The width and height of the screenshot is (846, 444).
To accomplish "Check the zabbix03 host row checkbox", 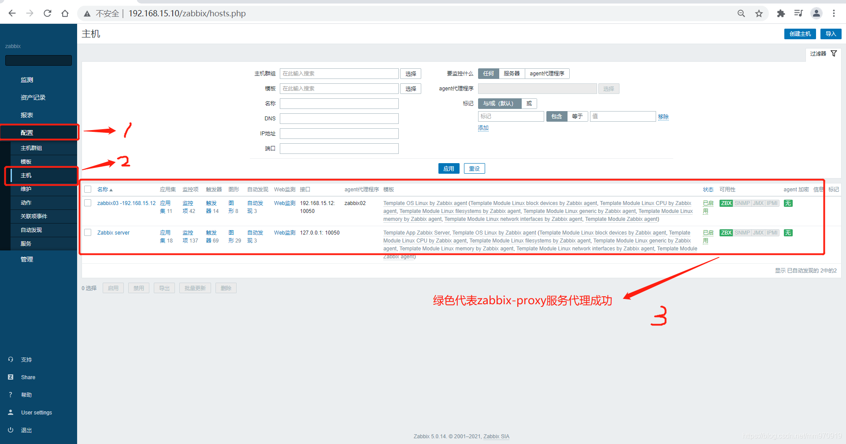I will click(88, 203).
